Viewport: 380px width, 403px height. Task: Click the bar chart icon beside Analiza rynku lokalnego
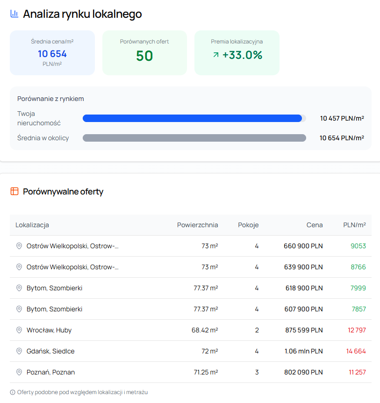[x=14, y=14]
